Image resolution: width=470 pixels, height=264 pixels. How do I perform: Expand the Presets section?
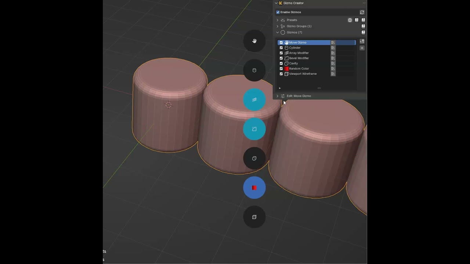[278, 20]
